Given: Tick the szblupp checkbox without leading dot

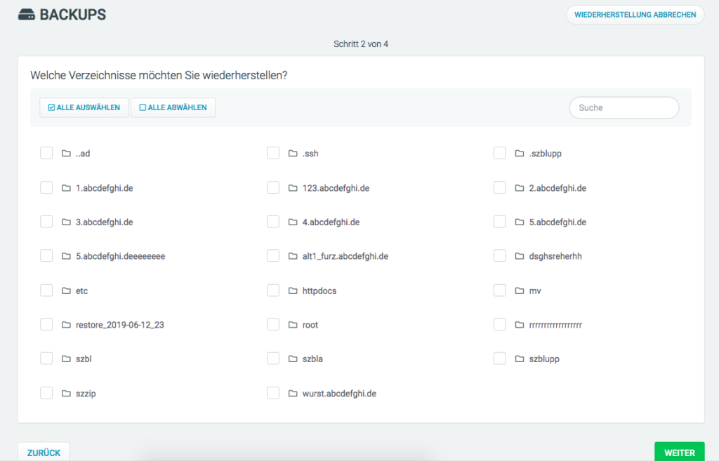Looking at the screenshot, I should tap(499, 358).
